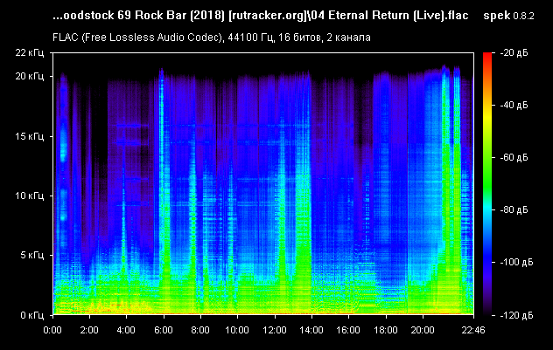This screenshot has width=553, height=350.
Task: Click the '-80 дБ' scale label
Action: pos(514,209)
